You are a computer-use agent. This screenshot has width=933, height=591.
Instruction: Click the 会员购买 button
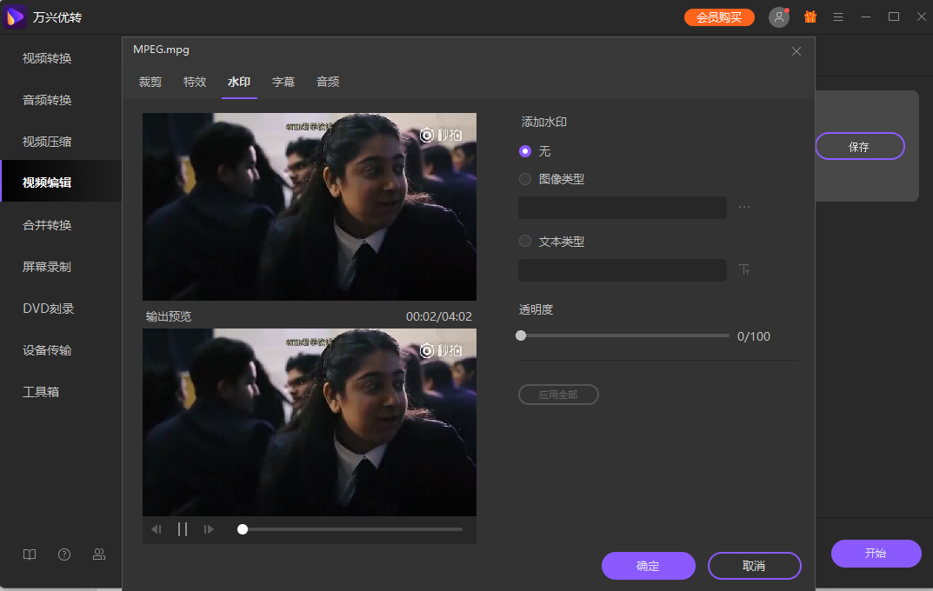point(719,17)
